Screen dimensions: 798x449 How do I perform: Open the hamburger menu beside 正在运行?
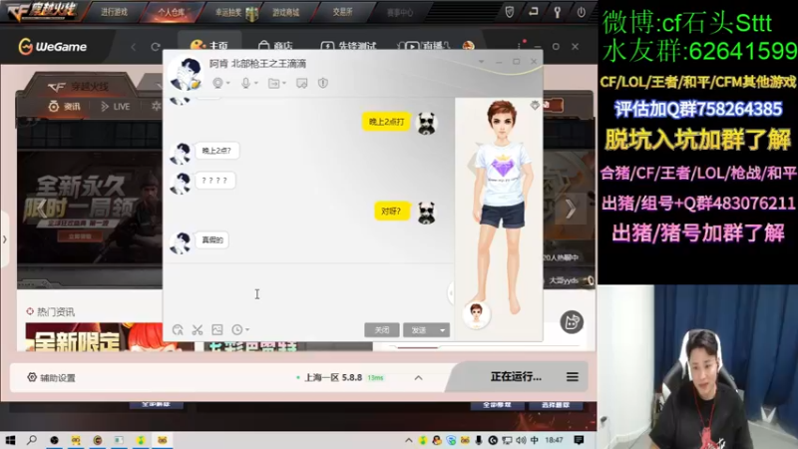(x=573, y=377)
